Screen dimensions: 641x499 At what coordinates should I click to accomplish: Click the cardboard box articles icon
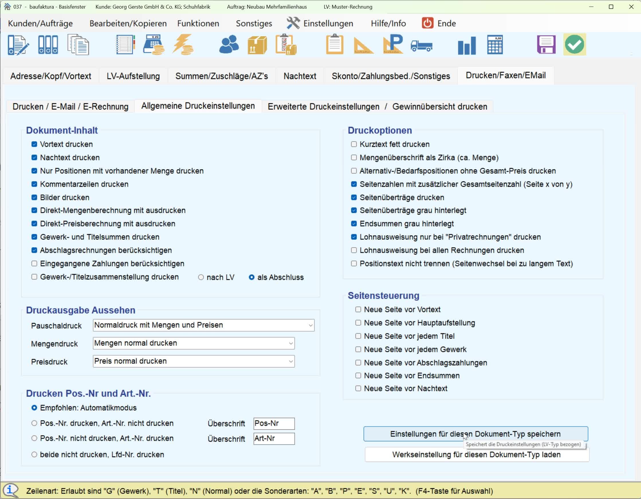[x=257, y=45]
